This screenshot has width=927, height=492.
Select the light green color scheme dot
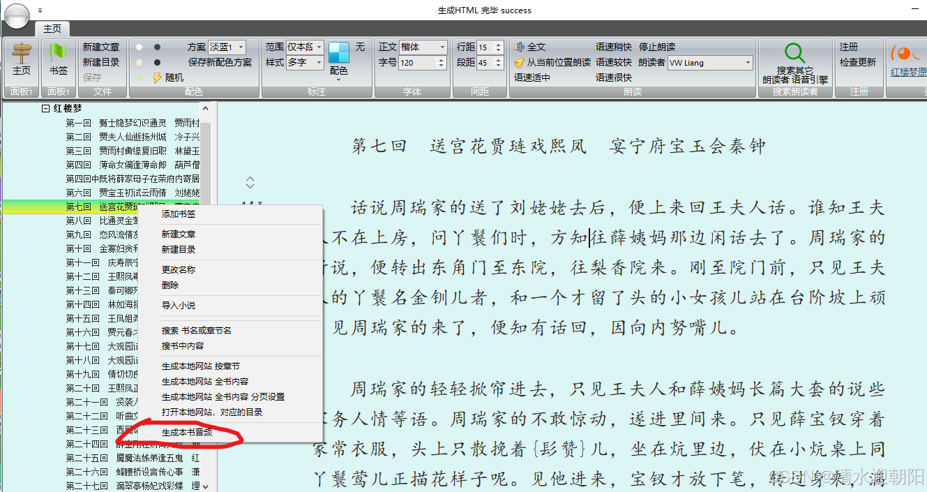point(140,77)
